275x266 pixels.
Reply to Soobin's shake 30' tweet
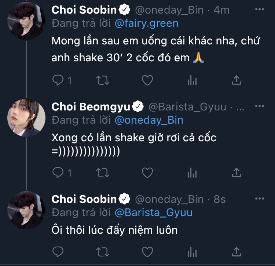[58, 81]
